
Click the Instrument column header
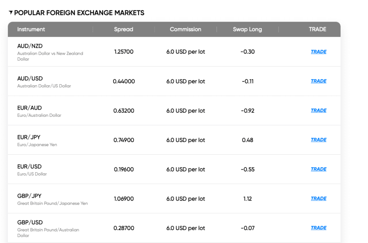point(31,29)
